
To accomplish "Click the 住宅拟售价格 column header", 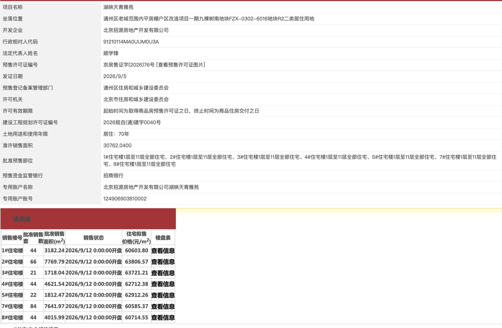I will (137, 238).
